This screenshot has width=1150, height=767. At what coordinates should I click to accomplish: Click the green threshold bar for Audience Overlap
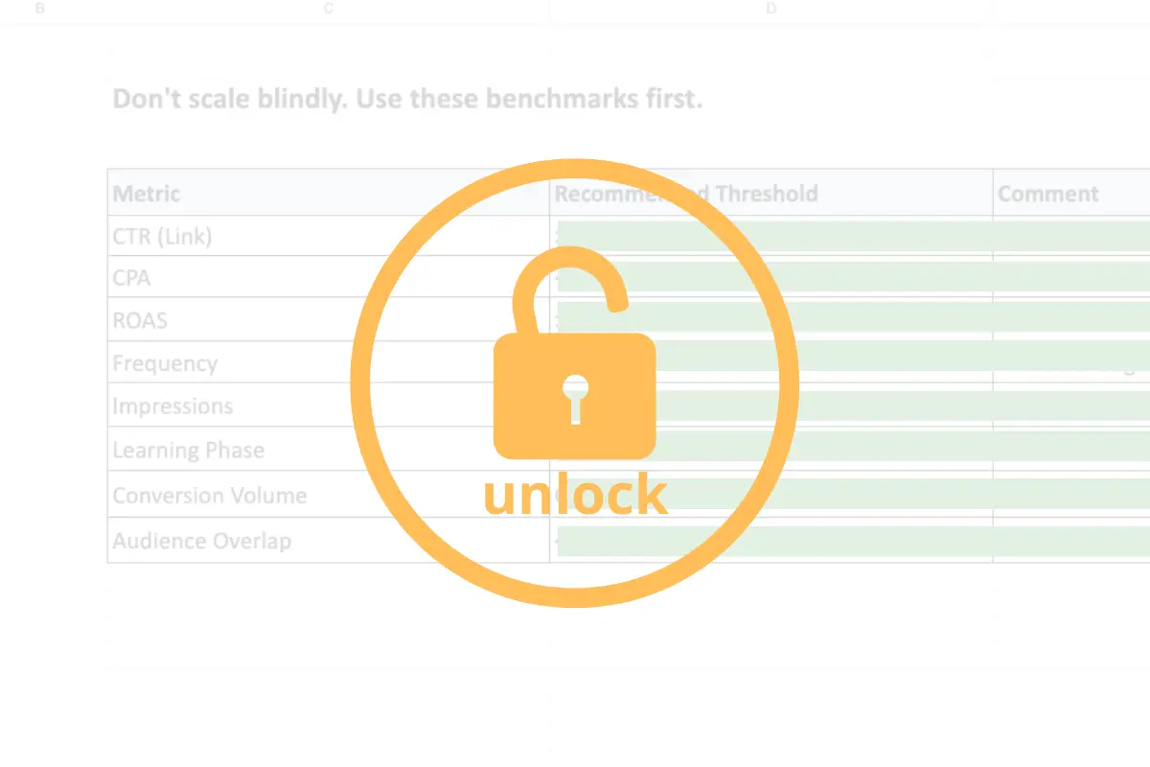[x=853, y=541]
